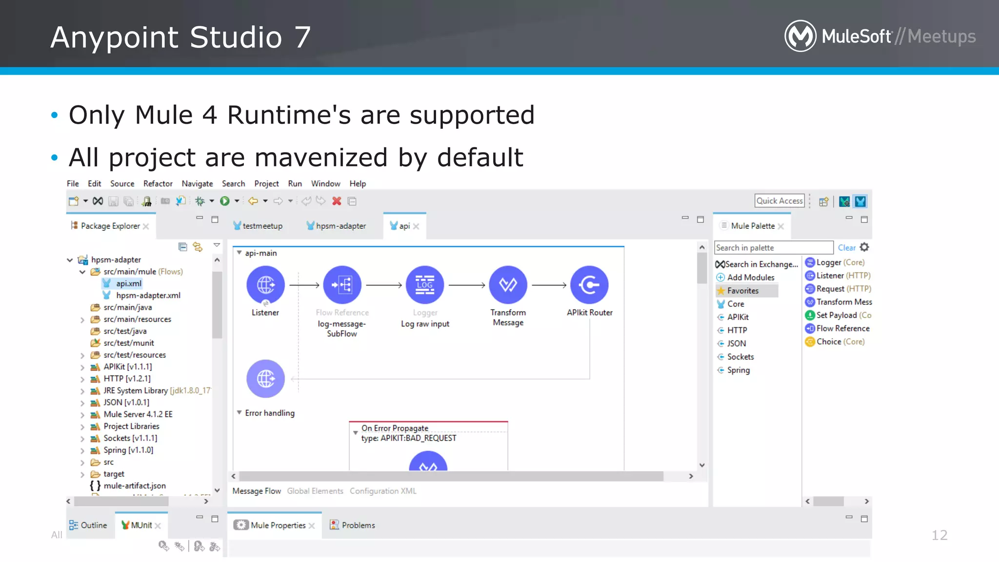Collapse the hpsm-adapter project tree

(x=70, y=260)
